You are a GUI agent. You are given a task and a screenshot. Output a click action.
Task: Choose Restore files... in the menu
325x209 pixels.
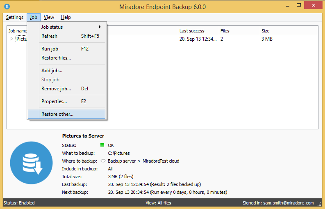pyautogui.click(x=66, y=58)
